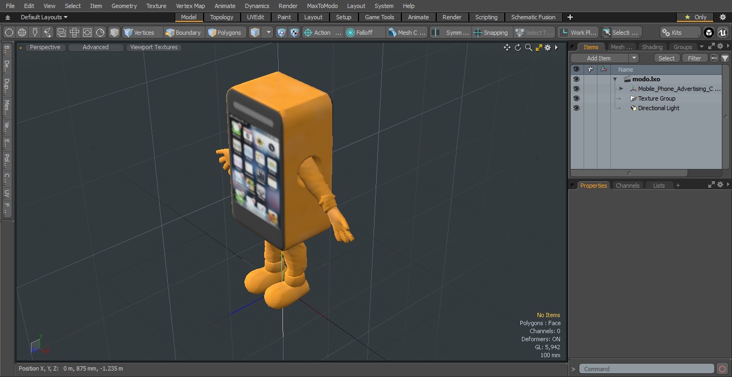Select the sphere primitive tool icon
Screen dimensions: 732x377
coord(9,33)
